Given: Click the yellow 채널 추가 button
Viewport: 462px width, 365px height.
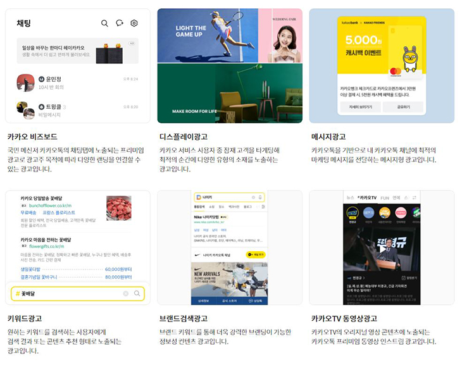Looking at the screenshot, I should click(256, 254).
